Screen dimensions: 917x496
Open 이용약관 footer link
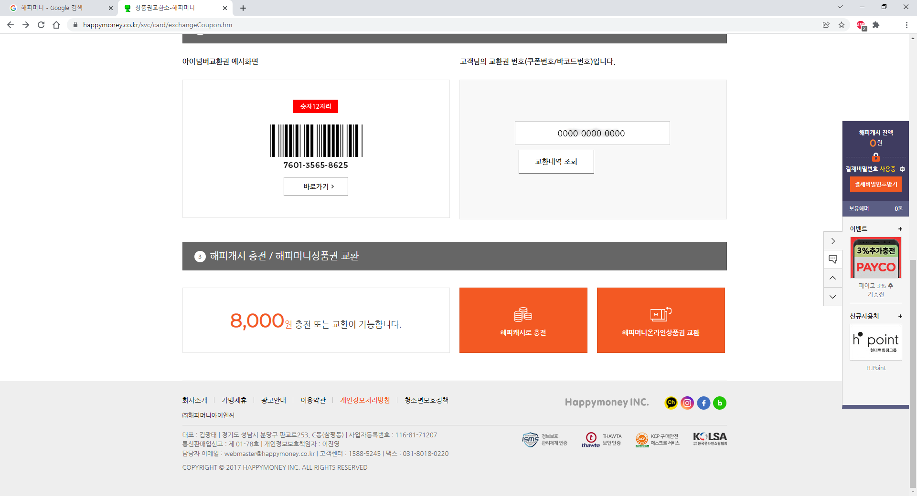tap(313, 401)
